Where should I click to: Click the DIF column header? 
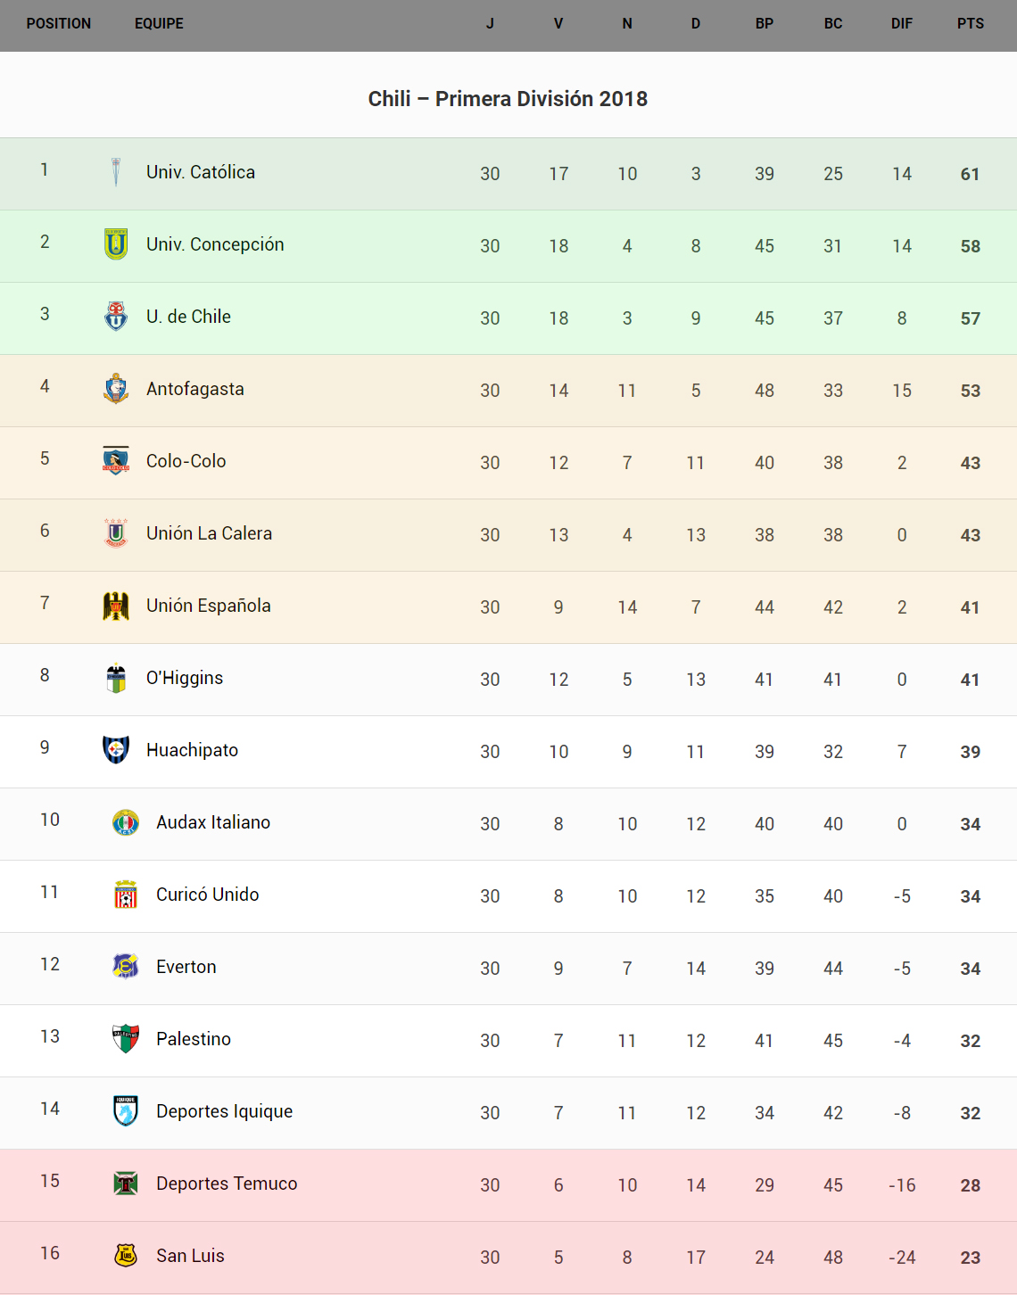[902, 24]
